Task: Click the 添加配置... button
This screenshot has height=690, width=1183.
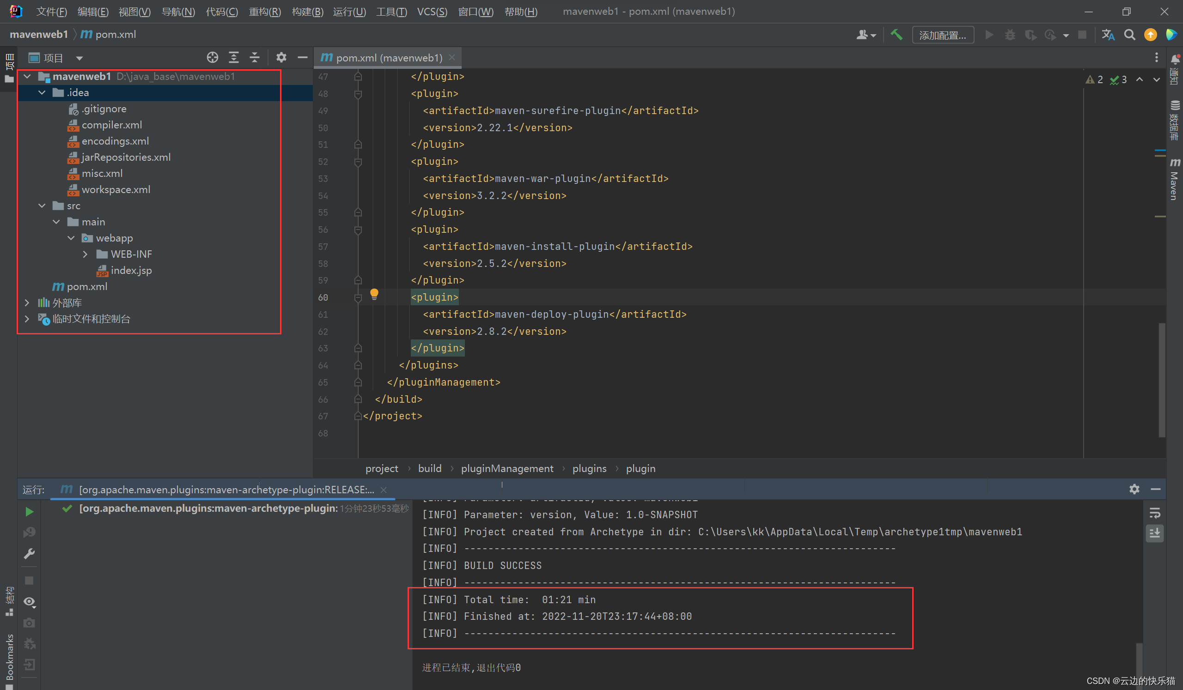Action: pyautogui.click(x=942, y=35)
